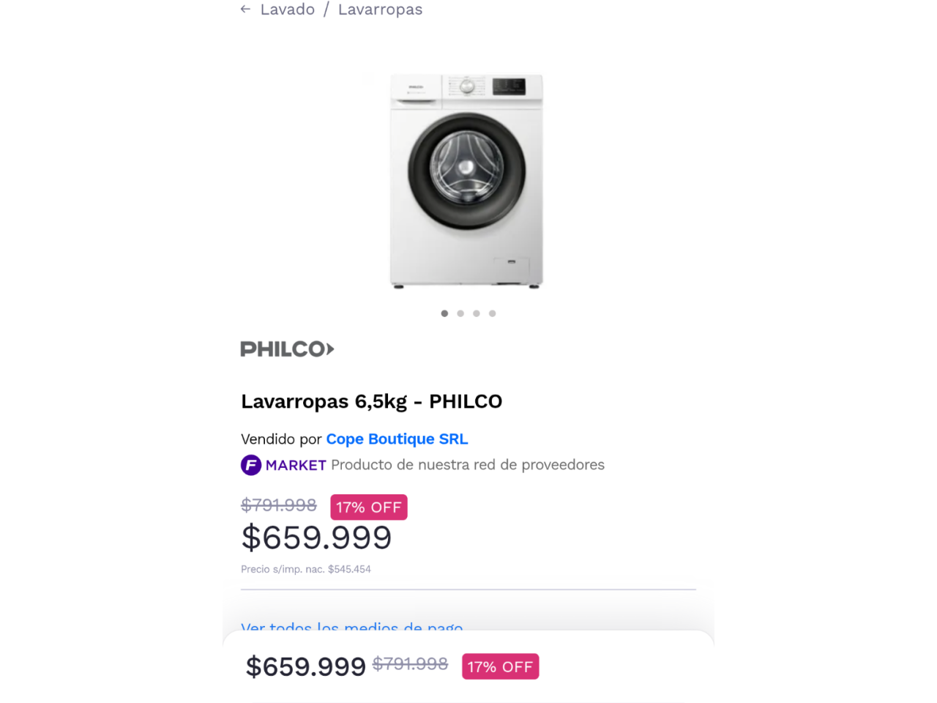Click the MARKET label text
Viewport: 937px width, 703px height.
tap(296, 465)
